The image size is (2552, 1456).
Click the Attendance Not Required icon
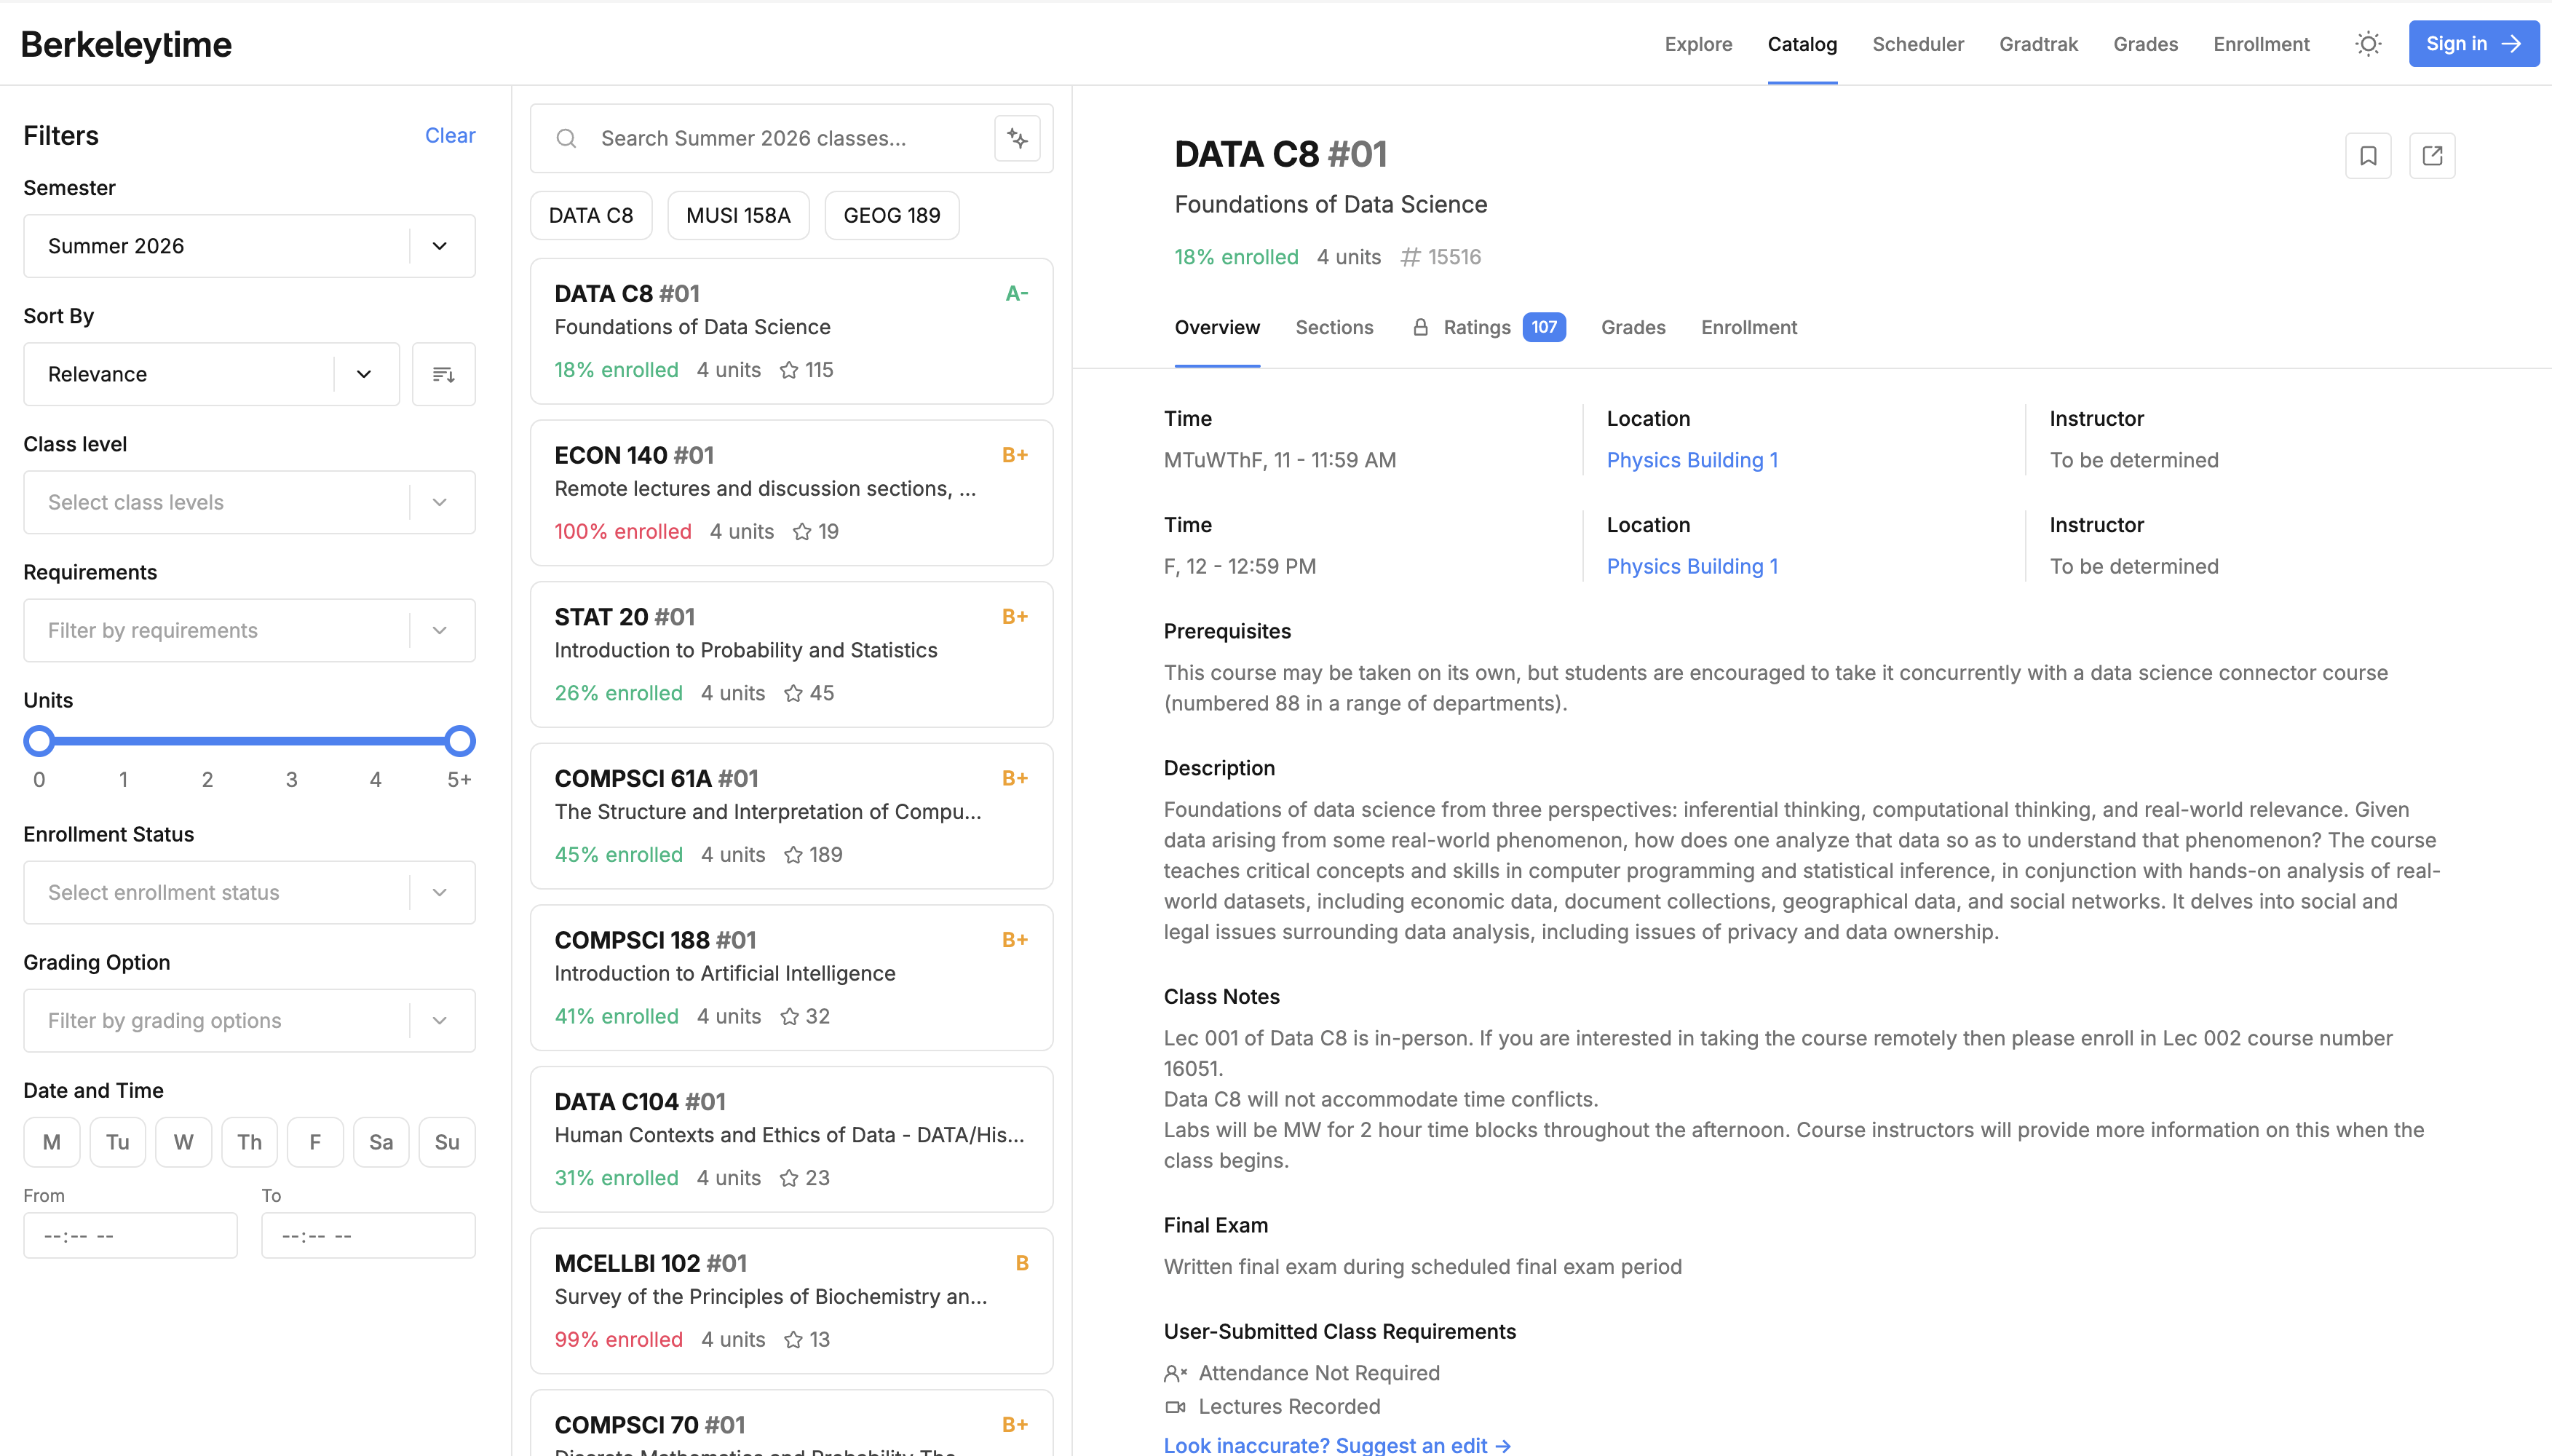(x=1176, y=1373)
